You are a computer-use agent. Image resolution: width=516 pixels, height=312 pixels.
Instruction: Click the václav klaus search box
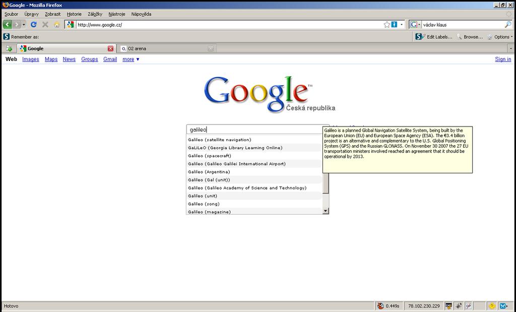[x=463, y=25]
